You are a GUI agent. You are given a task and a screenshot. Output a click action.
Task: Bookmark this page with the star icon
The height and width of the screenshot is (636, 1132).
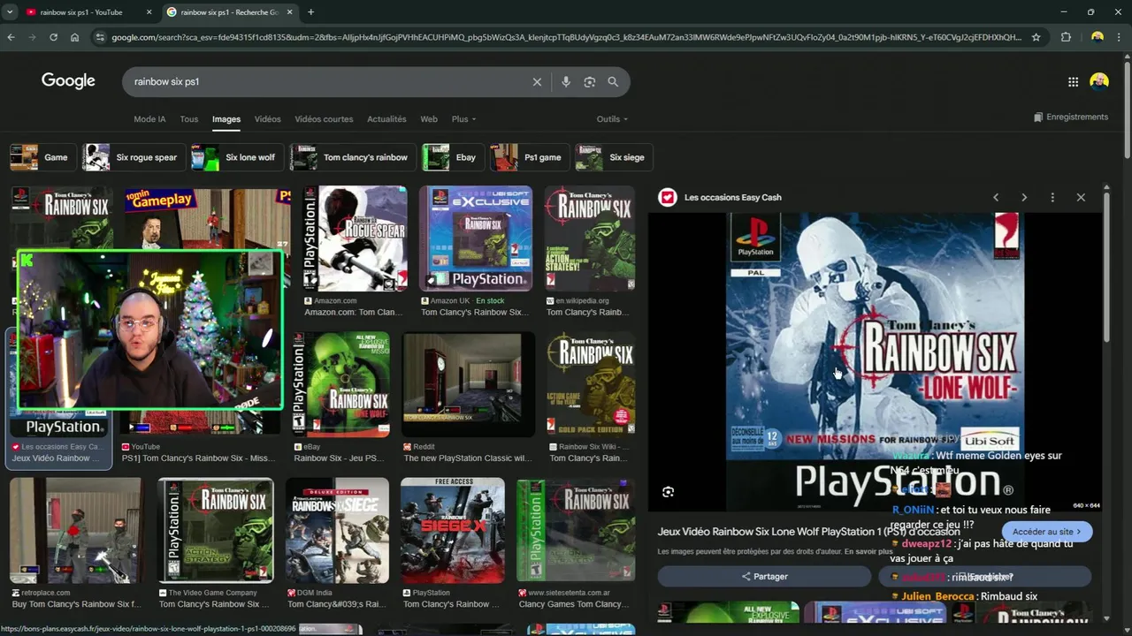point(1036,37)
